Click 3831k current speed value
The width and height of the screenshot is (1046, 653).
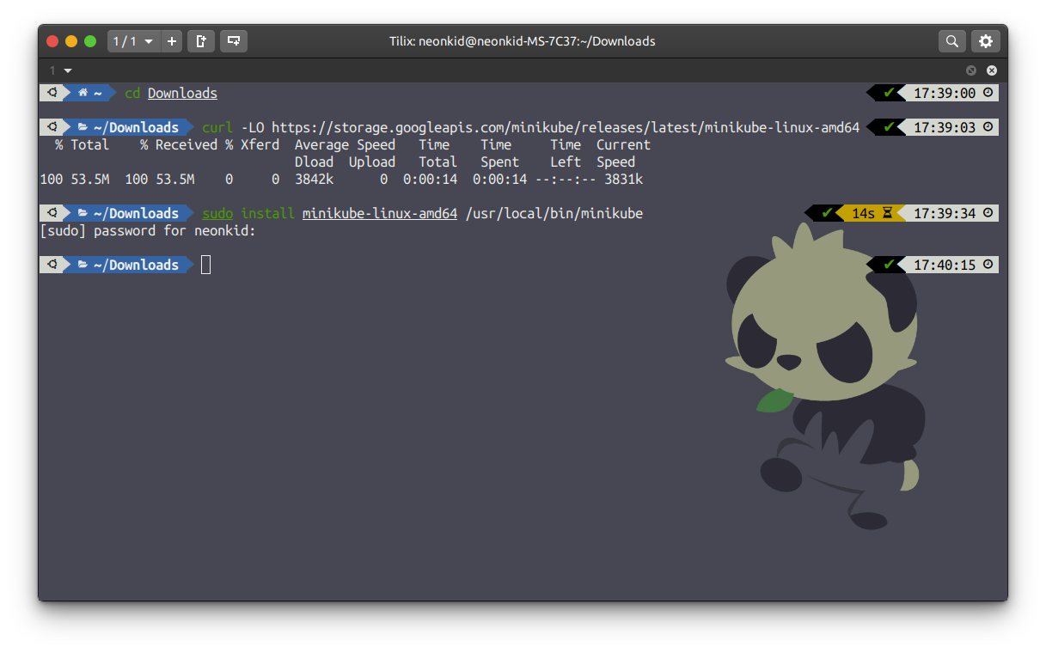tap(623, 179)
